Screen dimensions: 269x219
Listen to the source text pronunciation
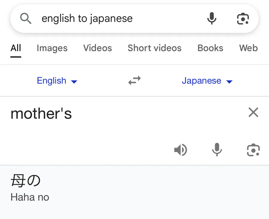point(181,150)
